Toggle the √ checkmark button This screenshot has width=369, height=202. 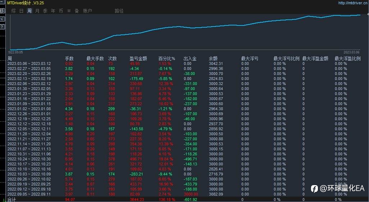click(x=2, y=19)
